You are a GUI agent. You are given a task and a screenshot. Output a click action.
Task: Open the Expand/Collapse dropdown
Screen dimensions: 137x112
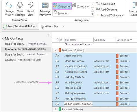pyautogui.click(x=110, y=15)
